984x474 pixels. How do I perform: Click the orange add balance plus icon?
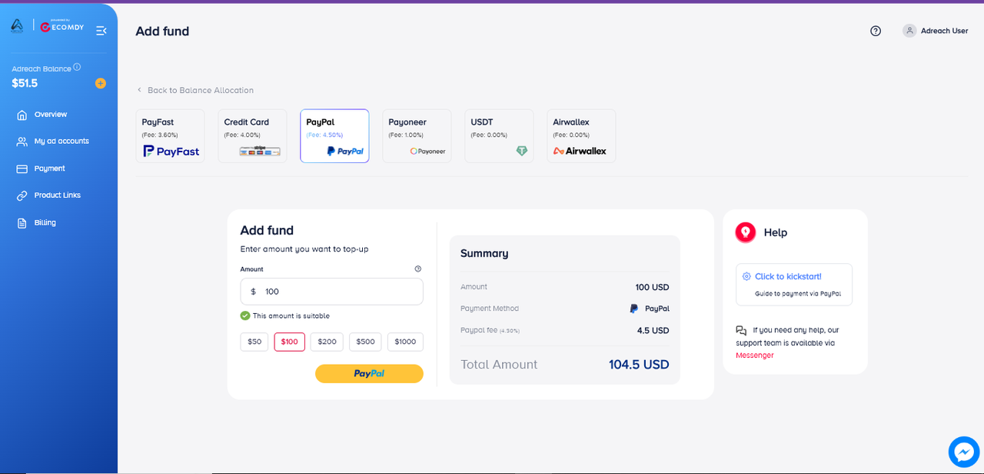pos(100,83)
